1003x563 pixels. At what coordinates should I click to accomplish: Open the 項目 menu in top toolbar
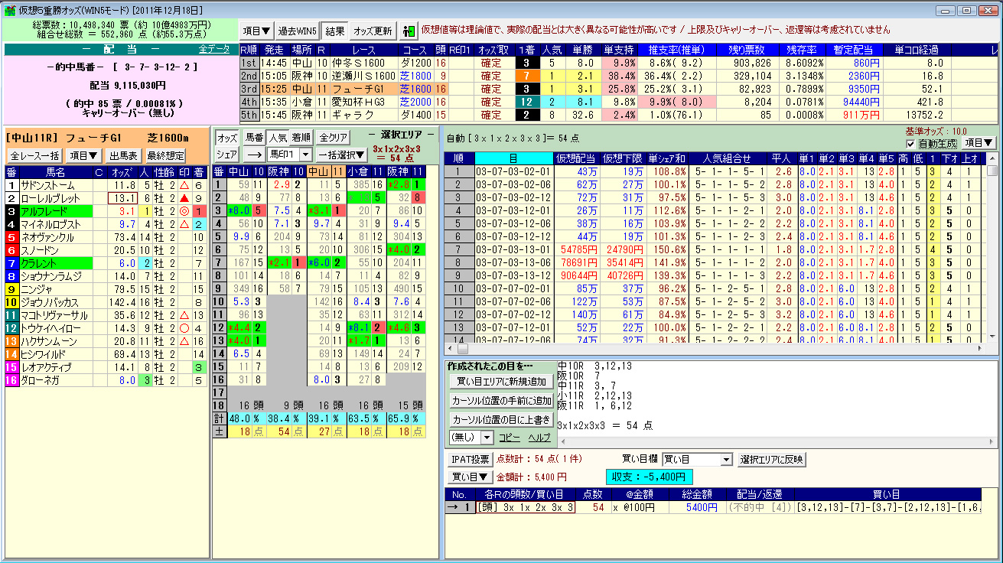click(256, 31)
